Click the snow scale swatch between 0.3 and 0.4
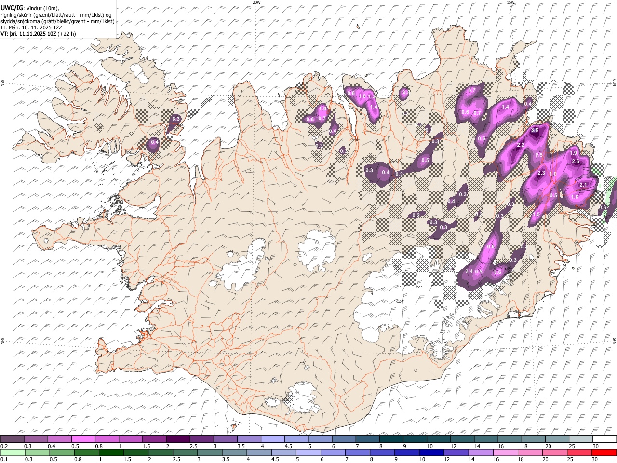The height and width of the screenshot is (463, 617). [36, 439]
